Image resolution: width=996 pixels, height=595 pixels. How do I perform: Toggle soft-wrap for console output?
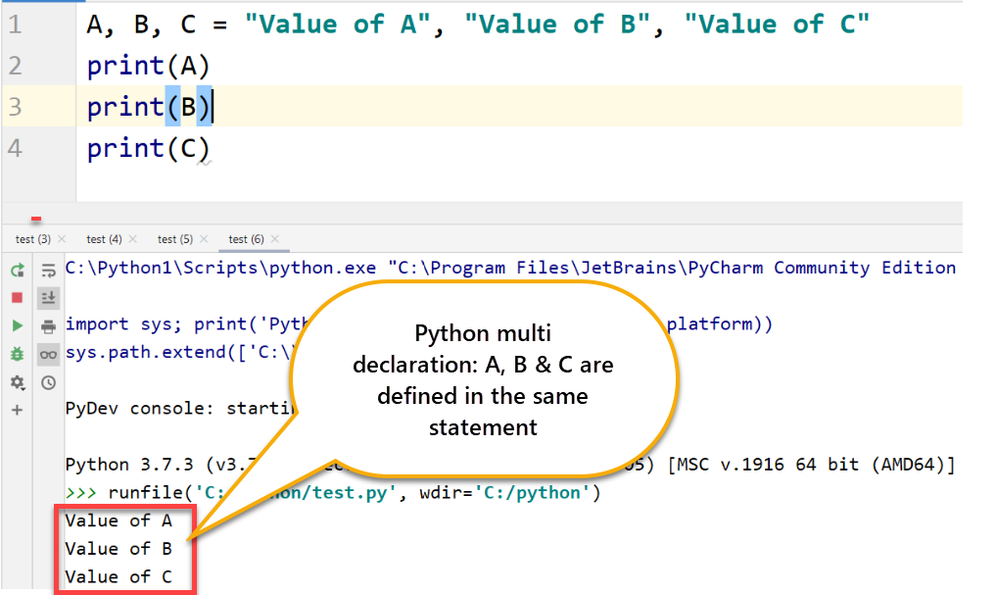pyautogui.click(x=47, y=271)
